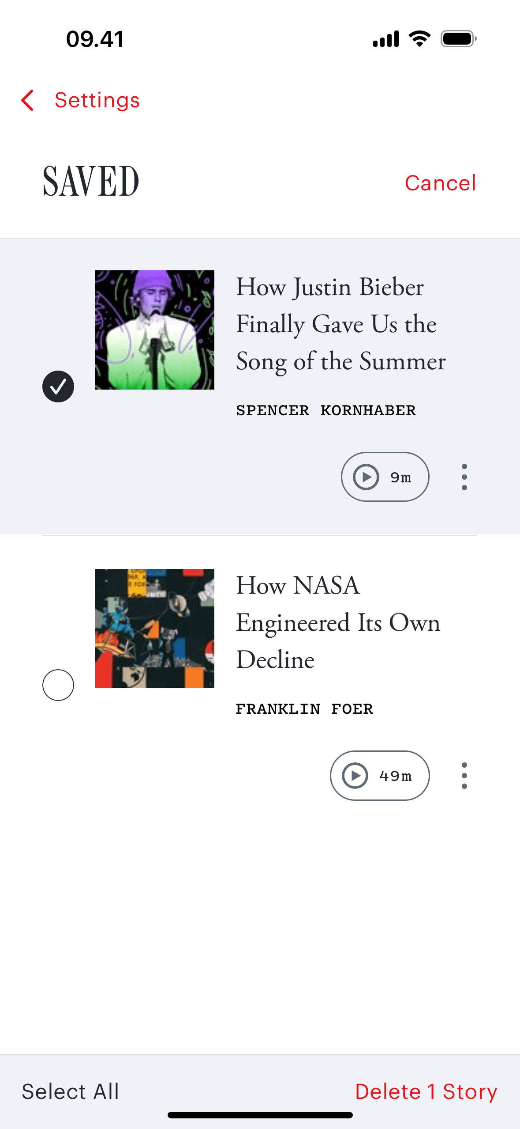This screenshot has height=1129, width=520.
Task: Tap the red back chevron icon
Action: pyautogui.click(x=27, y=100)
